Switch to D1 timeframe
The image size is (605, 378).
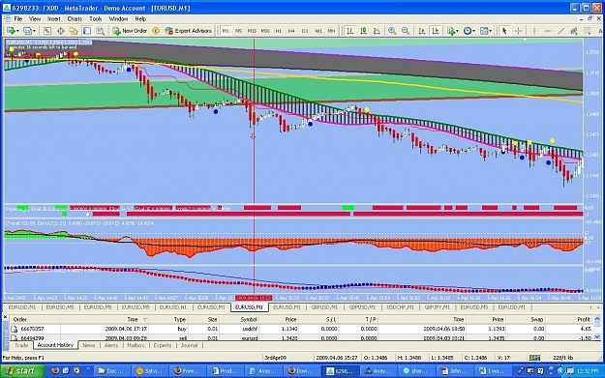[x=305, y=31]
